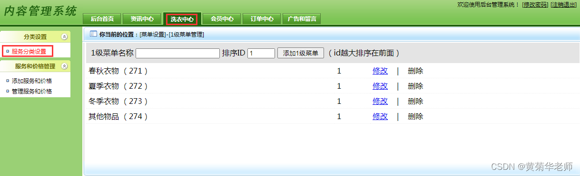The height and width of the screenshot is (176, 580).
Task: Click 删除 for 春秋衣物
Action: click(x=415, y=71)
